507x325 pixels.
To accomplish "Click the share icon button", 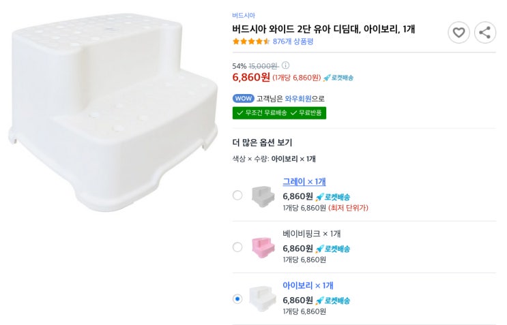I will point(485,32).
